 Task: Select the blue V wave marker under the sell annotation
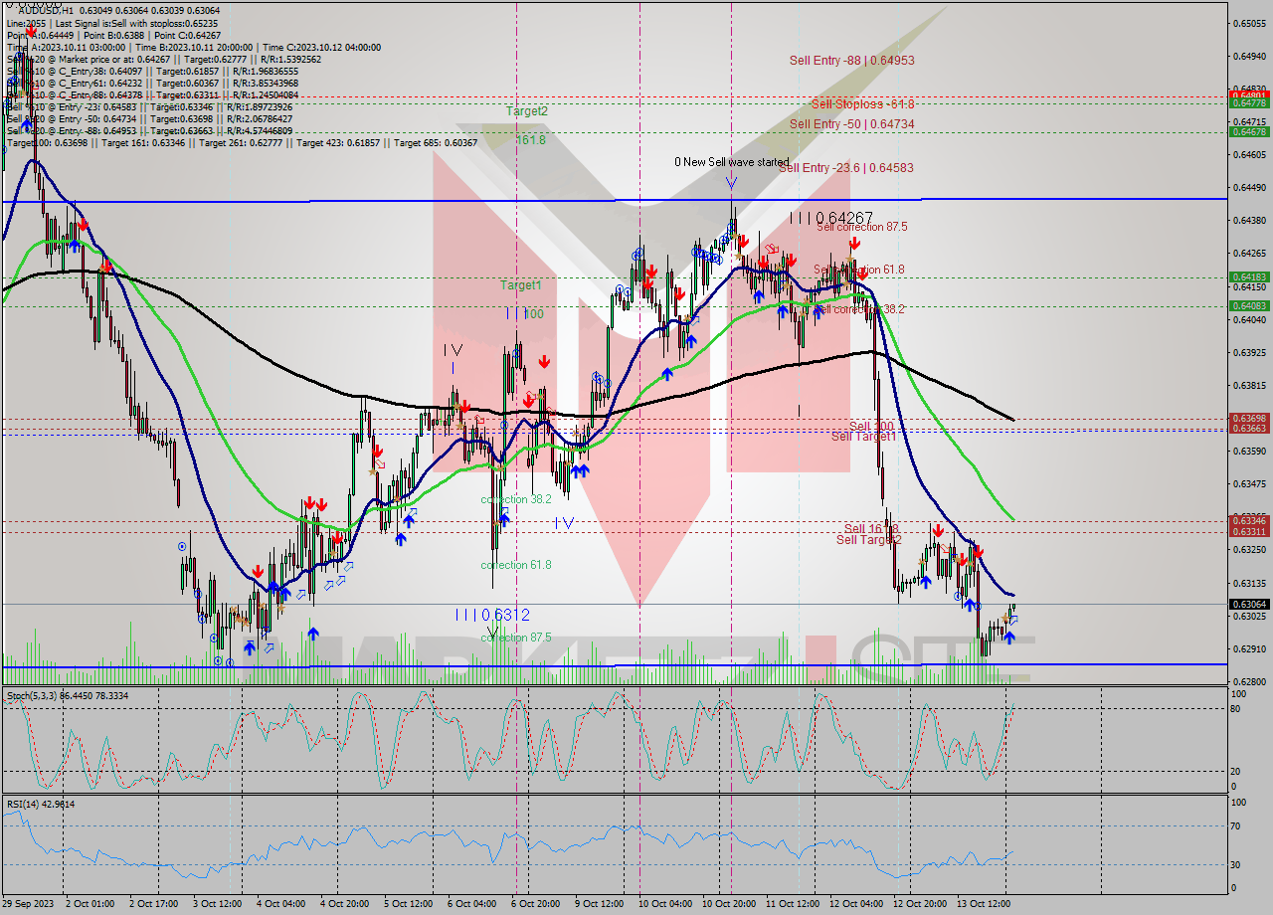[732, 183]
